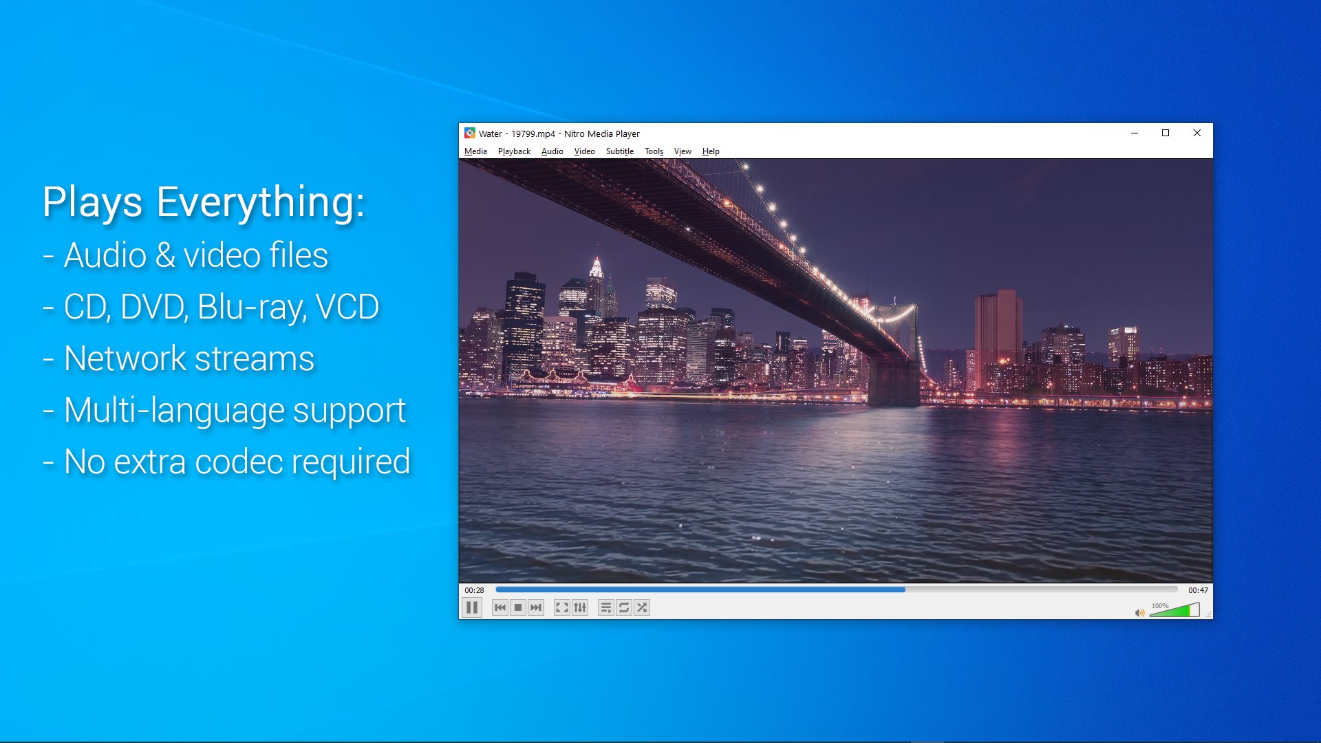Toggle fullscreen video mode
Viewport: 1321px width, 743px height.
561,607
